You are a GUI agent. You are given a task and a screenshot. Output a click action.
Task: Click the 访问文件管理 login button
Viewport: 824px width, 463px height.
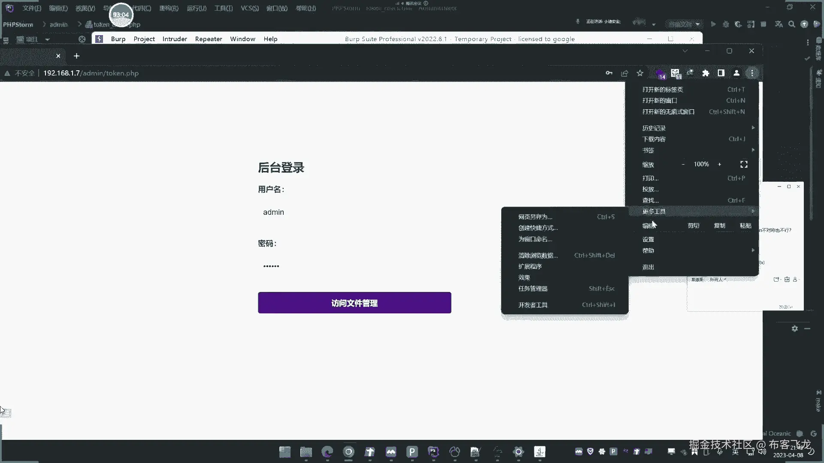coord(354,303)
